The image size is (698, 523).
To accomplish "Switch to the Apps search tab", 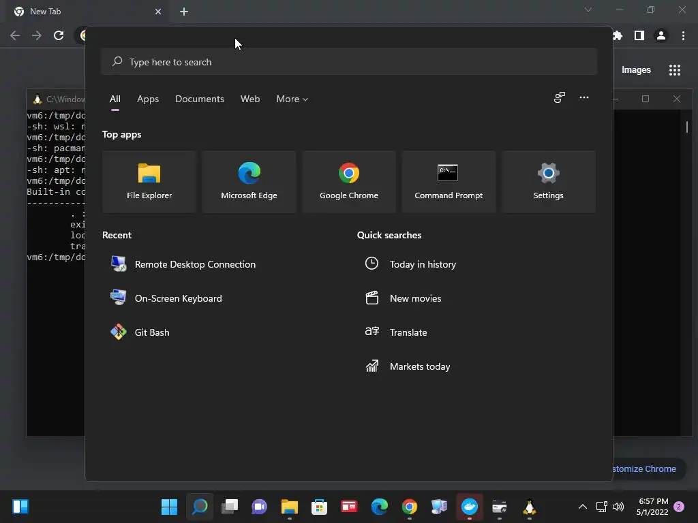I will pyautogui.click(x=148, y=99).
